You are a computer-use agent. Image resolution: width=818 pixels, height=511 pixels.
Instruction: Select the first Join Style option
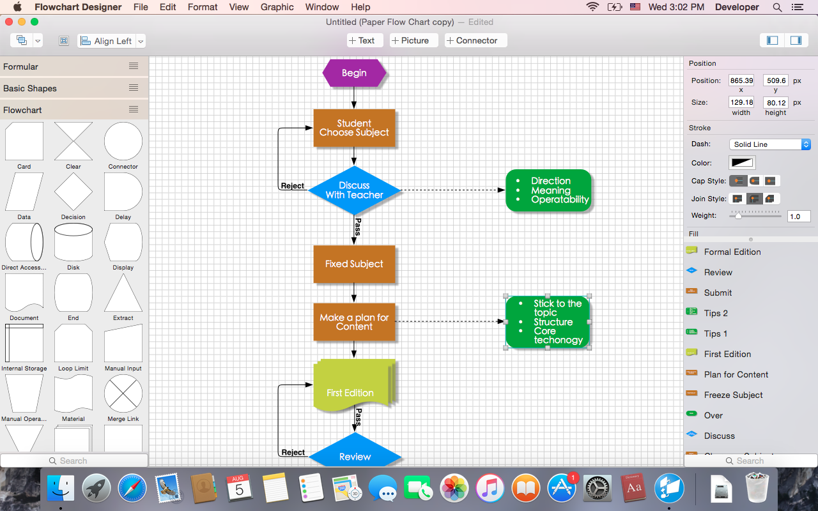pyautogui.click(x=738, y=199)
